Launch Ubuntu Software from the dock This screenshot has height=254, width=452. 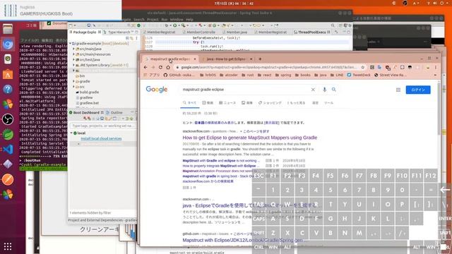[x=8, y=74]
